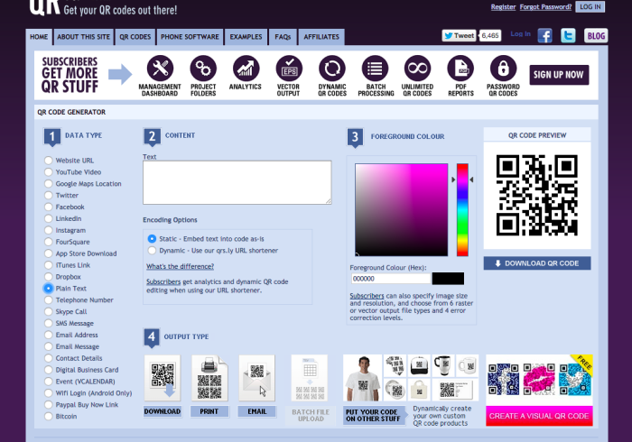Click Subscribers link under encoding options

(x=163, y=281)
